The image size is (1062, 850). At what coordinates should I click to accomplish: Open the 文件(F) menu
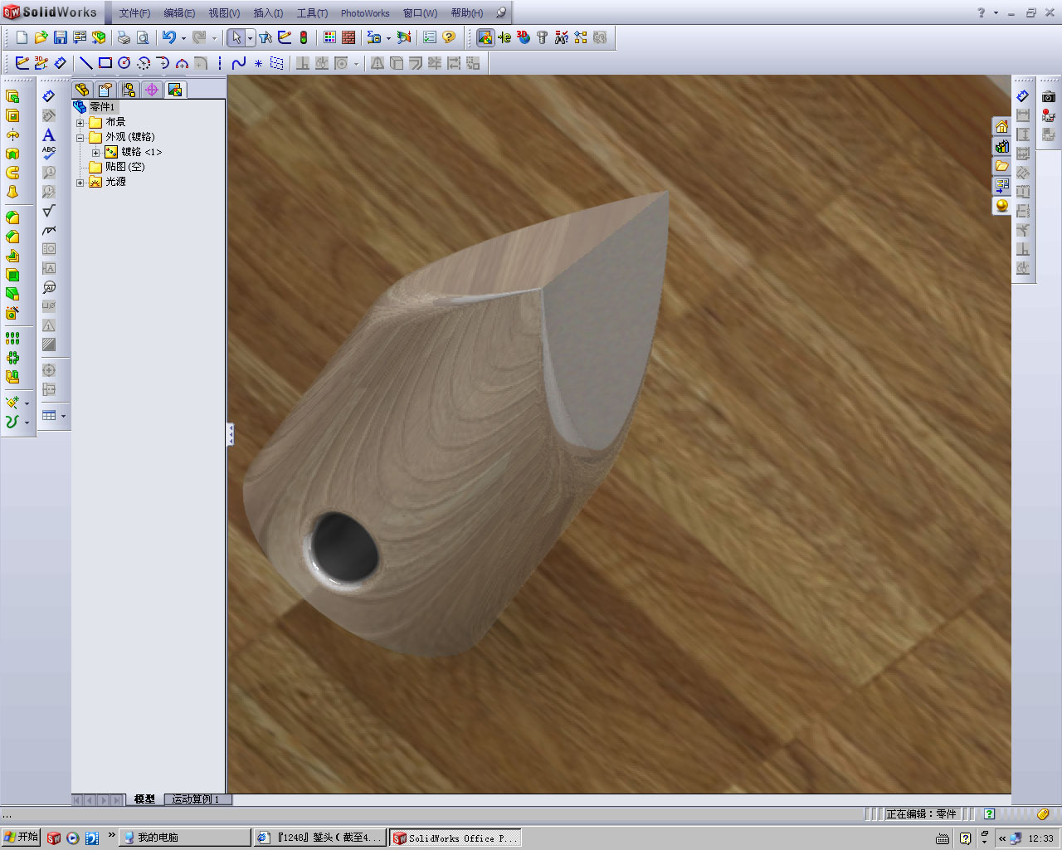tap(134, 13)
